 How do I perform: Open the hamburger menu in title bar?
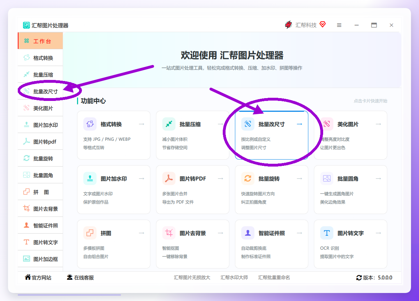339,25
